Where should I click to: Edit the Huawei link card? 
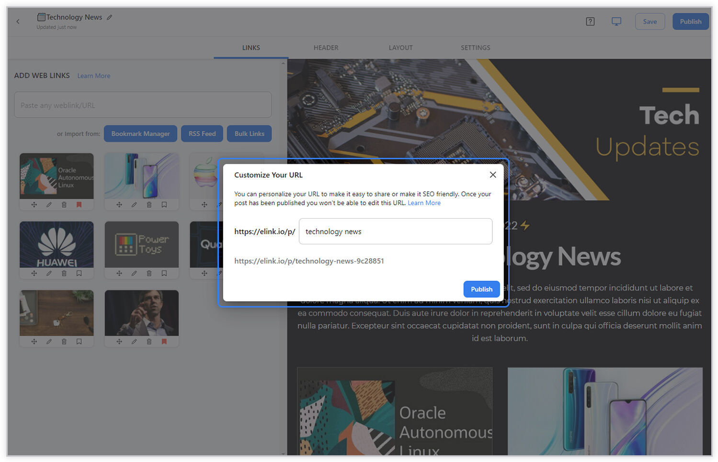tap(49, 273)
